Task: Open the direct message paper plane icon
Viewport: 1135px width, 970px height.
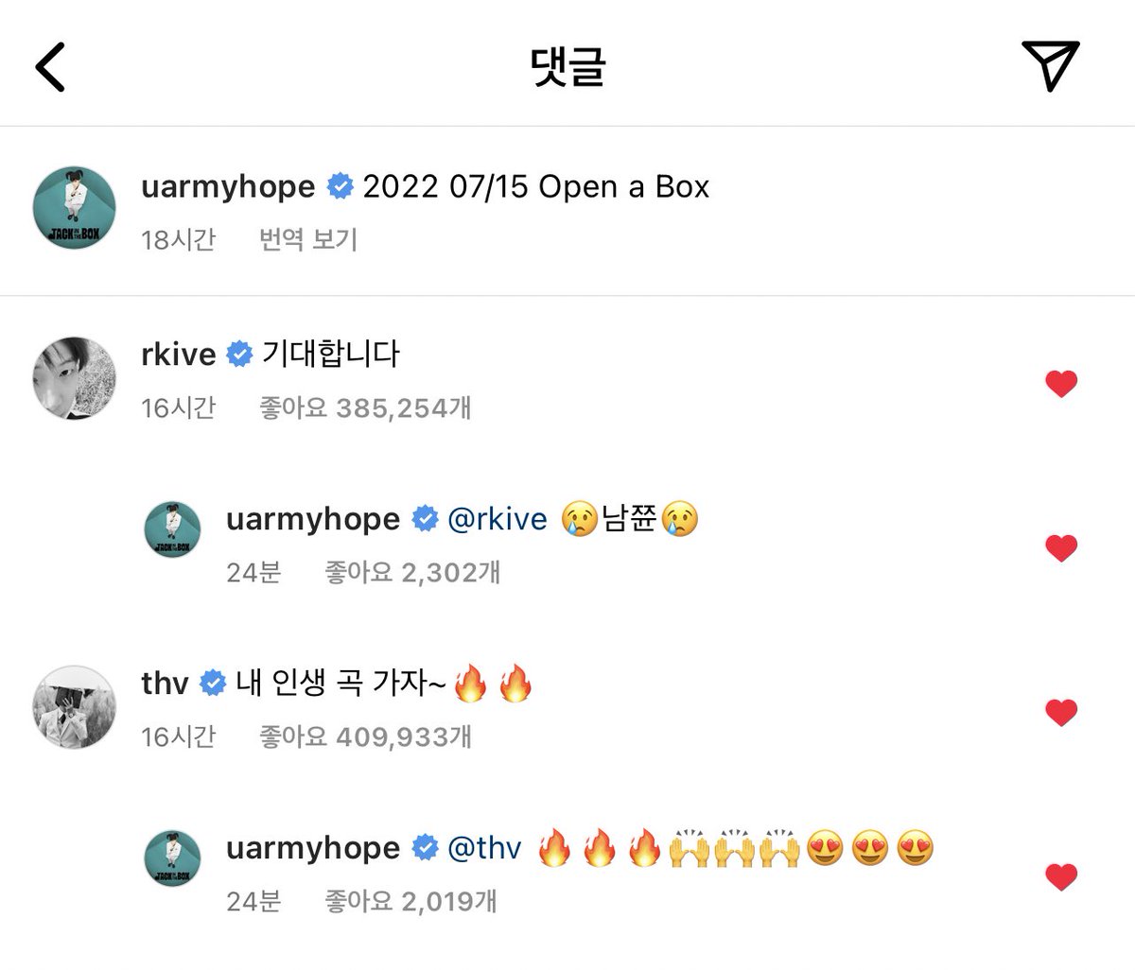Action: (x=1051, y=65)
